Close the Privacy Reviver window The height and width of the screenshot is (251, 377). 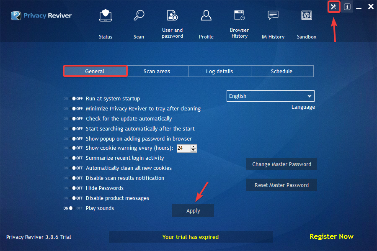[x=371, y=7]
